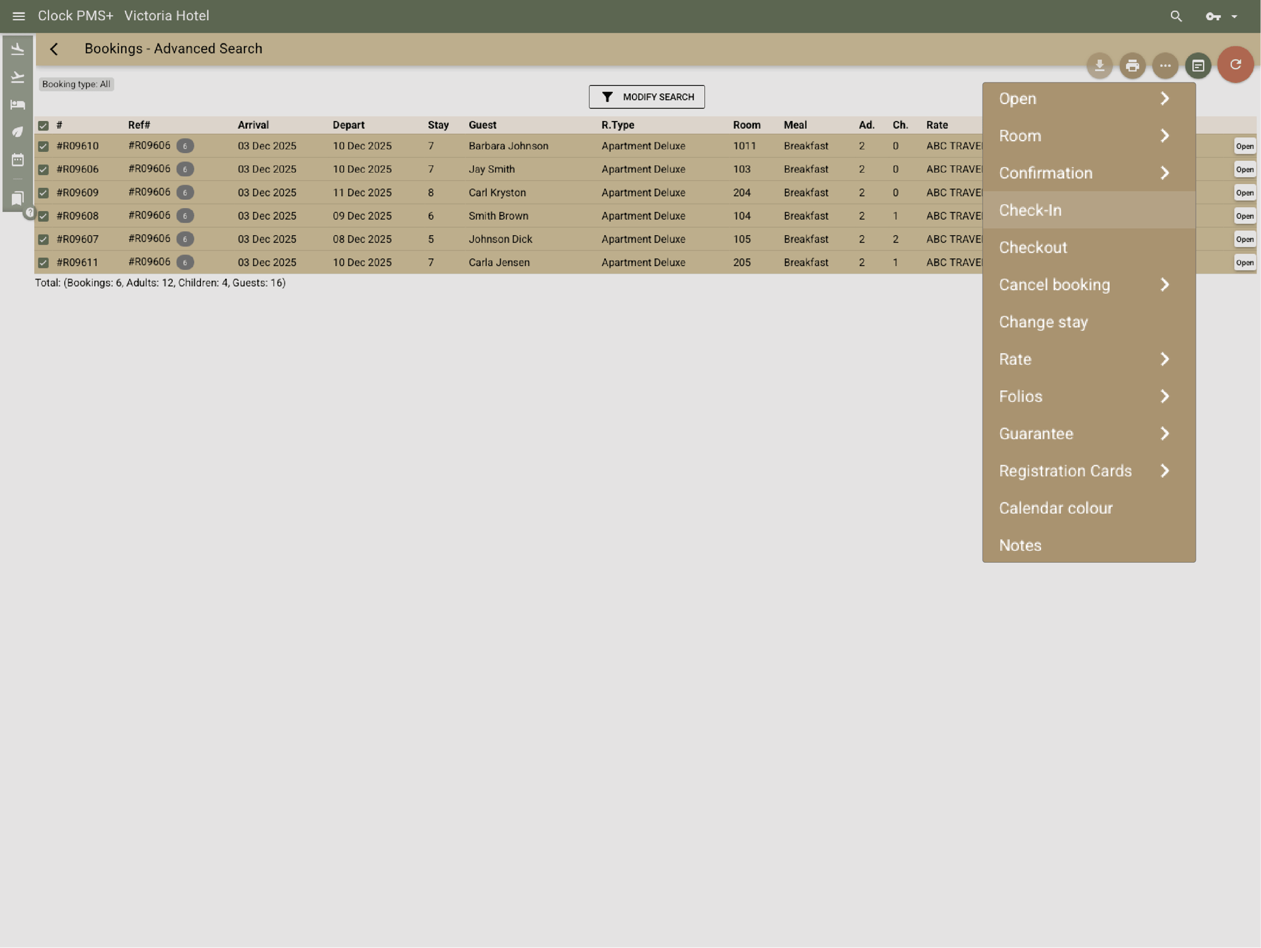Click Open button for Jay Smith booking
Viewport: 1261px width, 948px height.
pos(1244,170)
